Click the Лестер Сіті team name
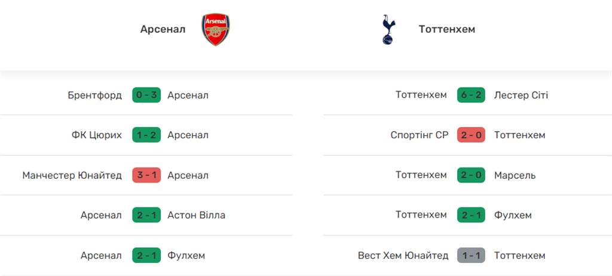The height and width of the screenshot is (276, 612). [521, 95]
